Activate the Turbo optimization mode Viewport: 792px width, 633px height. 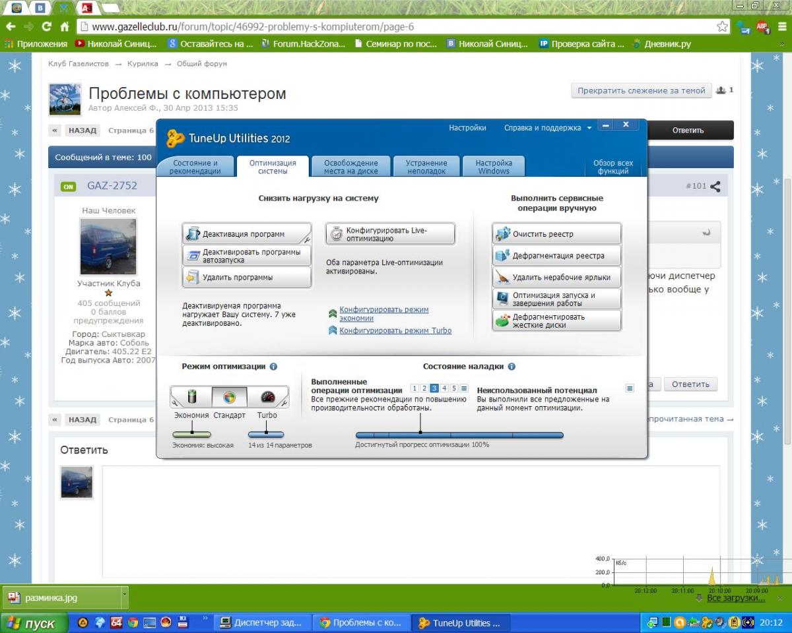coord(267,397)
